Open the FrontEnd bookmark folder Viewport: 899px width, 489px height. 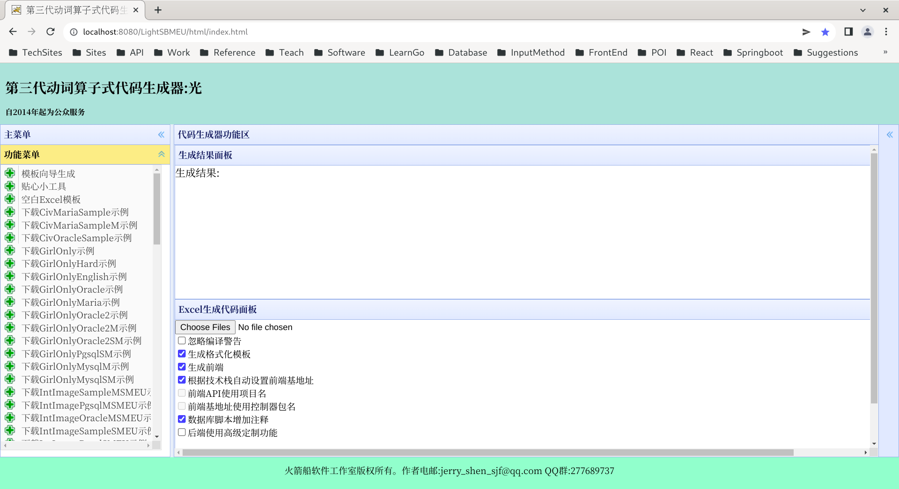(x=601, y=52)
